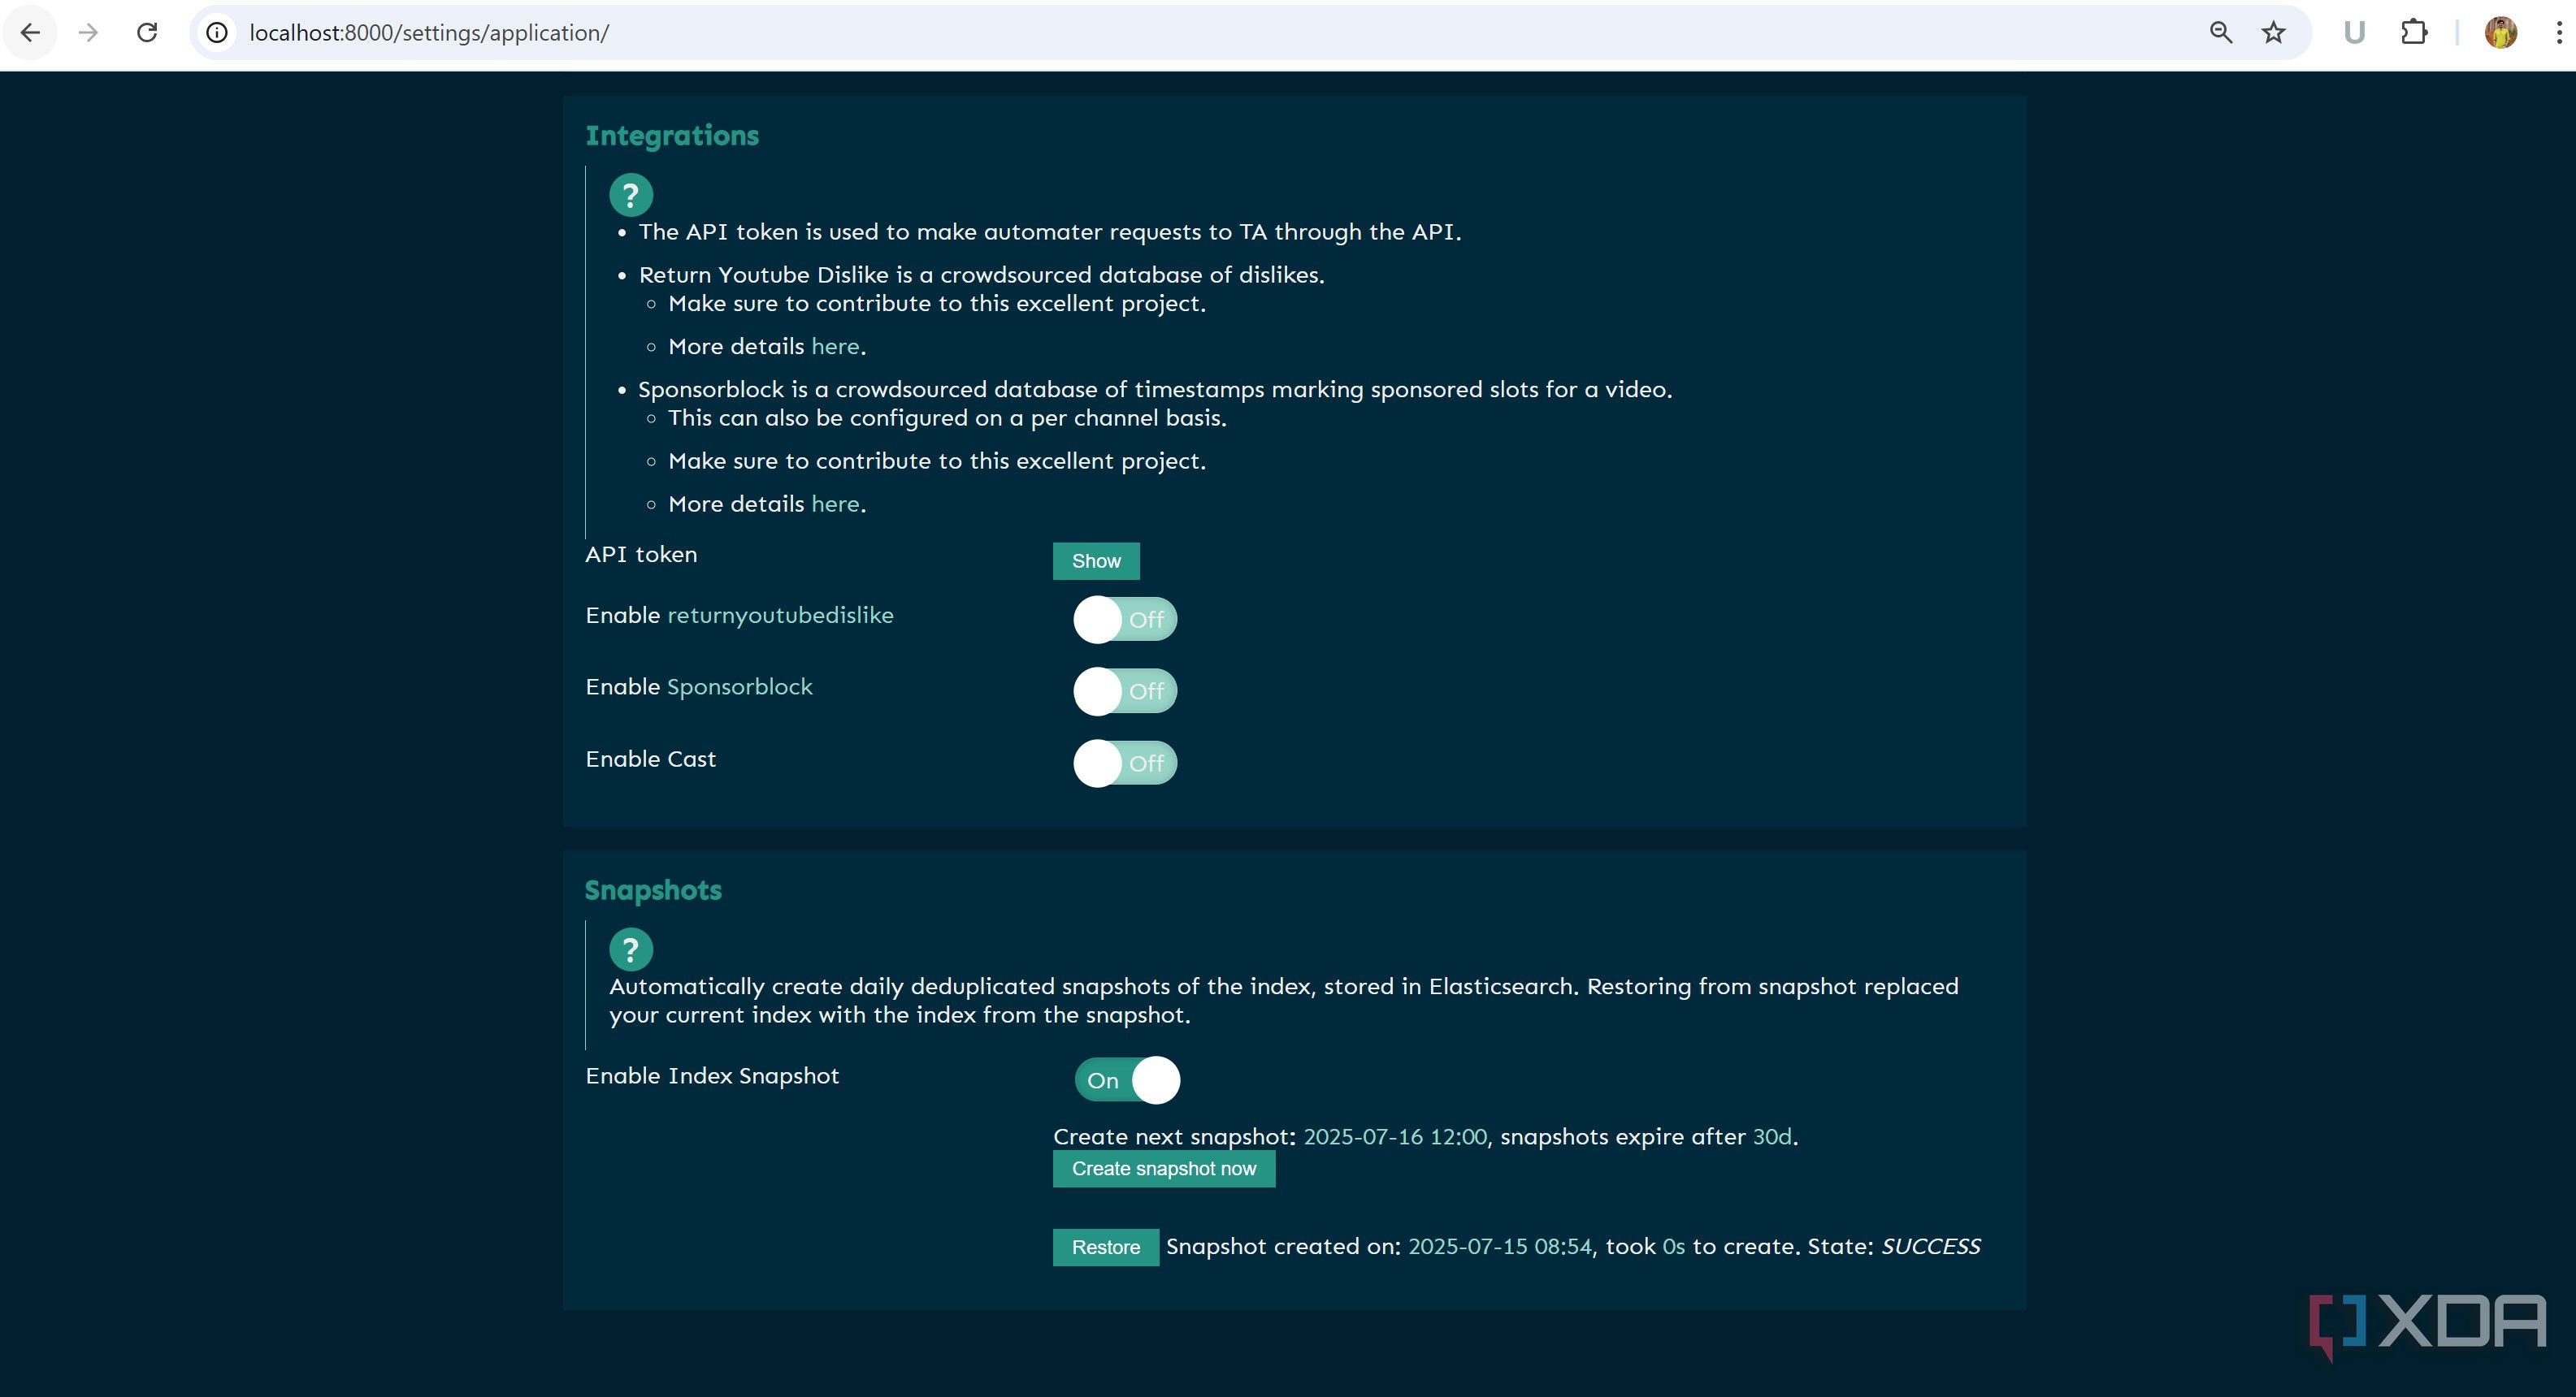Turn on the Enable Cast switch

(x=1125, y=763)
